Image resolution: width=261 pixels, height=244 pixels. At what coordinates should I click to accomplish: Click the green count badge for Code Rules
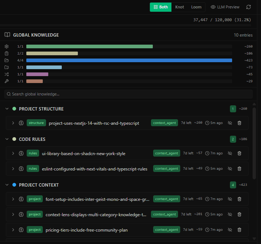233,139
